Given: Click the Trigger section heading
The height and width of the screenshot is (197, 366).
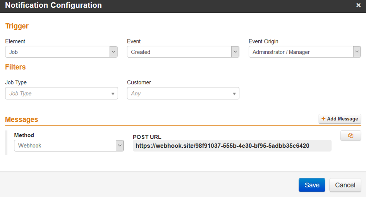Looking at the screenshot, I should click(17, 26).
